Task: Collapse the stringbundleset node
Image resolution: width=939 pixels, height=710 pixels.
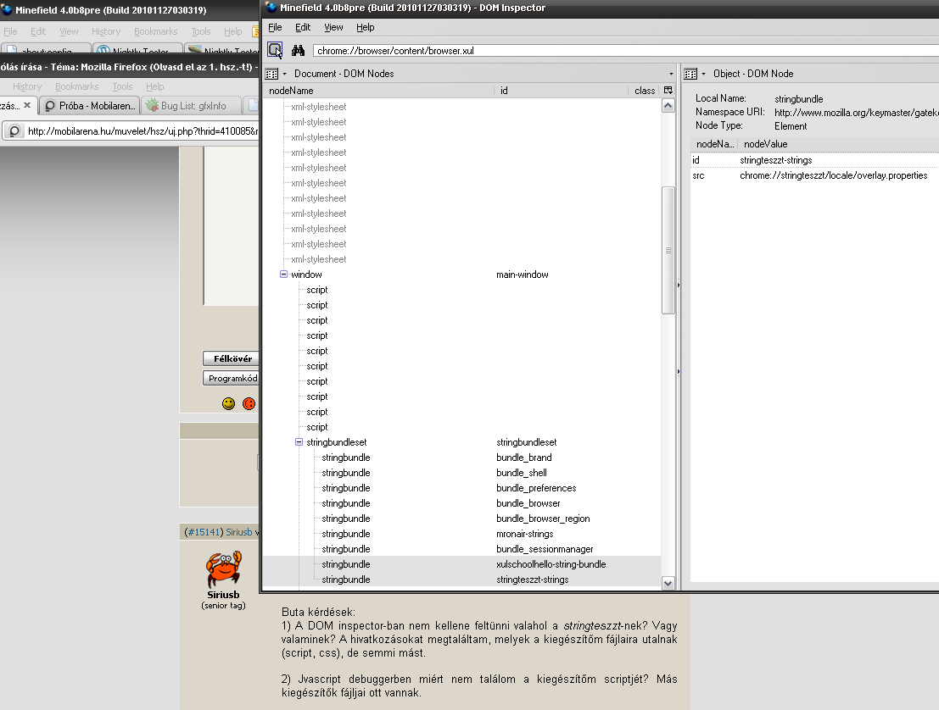Action: click(299, 442)
